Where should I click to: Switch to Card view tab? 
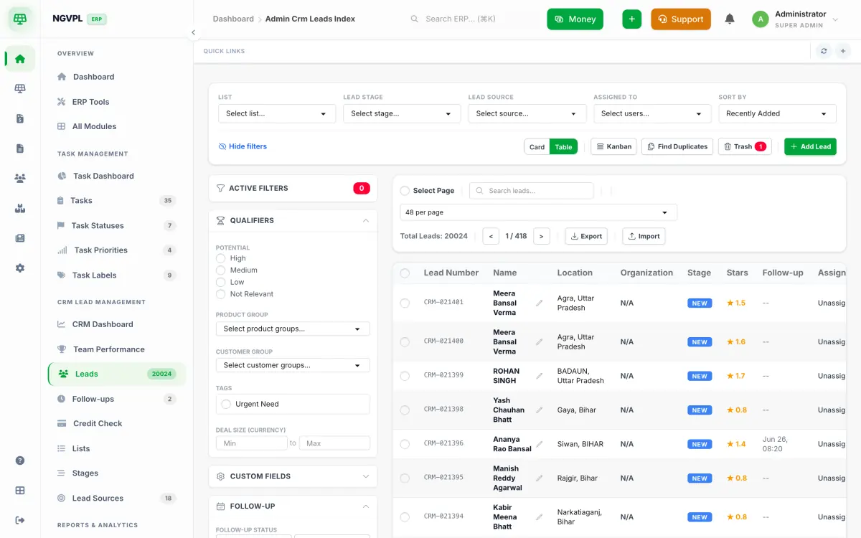(537, 146)
